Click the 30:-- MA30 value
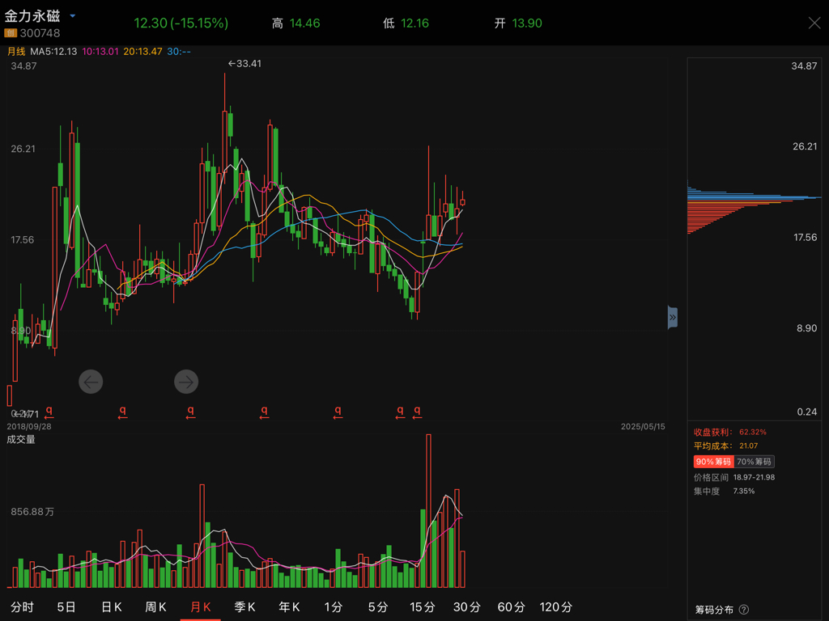This screenshot has width=829, height=621. click(x=179, y=51)
